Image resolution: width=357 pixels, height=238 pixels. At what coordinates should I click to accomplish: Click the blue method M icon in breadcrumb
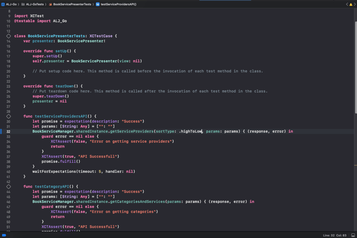[98, 4]
